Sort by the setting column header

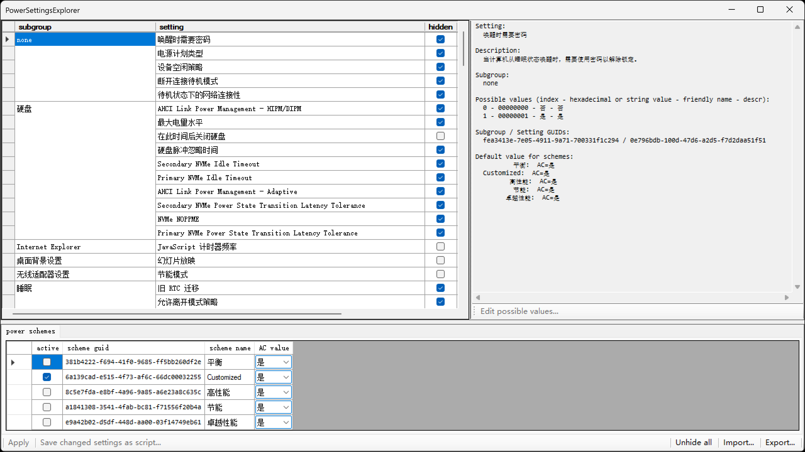[290, 27]
